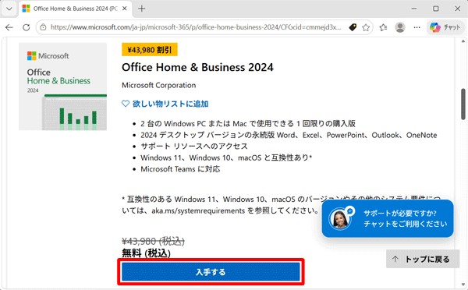This screenshot has width=468, height=290.
Task: Click the Office Home & Business product image
Action: coord(62,87)
